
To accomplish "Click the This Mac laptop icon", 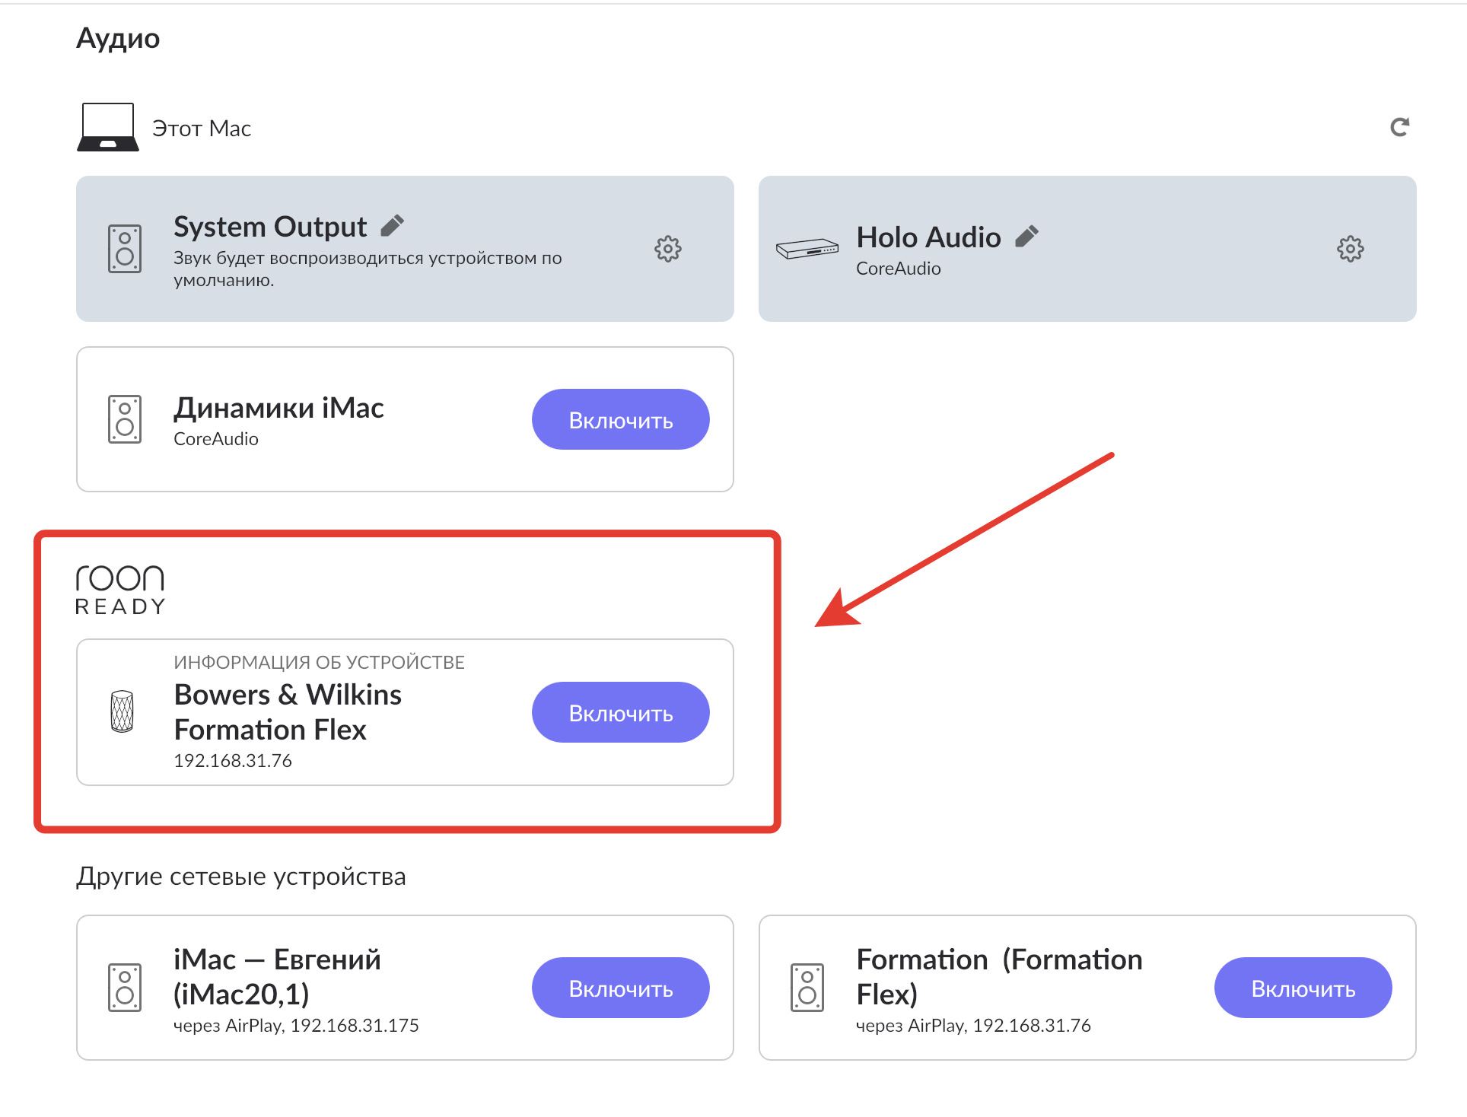I will (x=108, y=127).
